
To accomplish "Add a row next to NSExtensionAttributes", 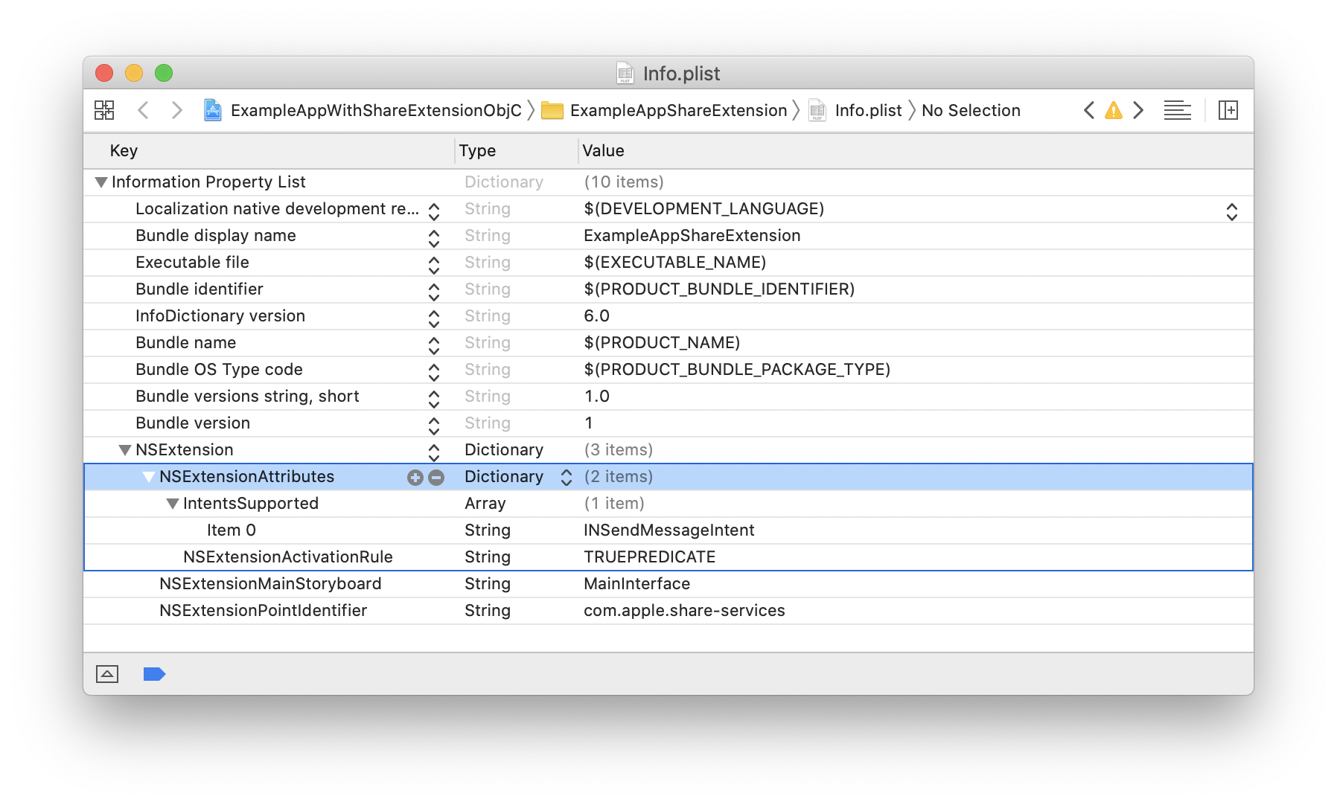I will (x=415, y=478).
